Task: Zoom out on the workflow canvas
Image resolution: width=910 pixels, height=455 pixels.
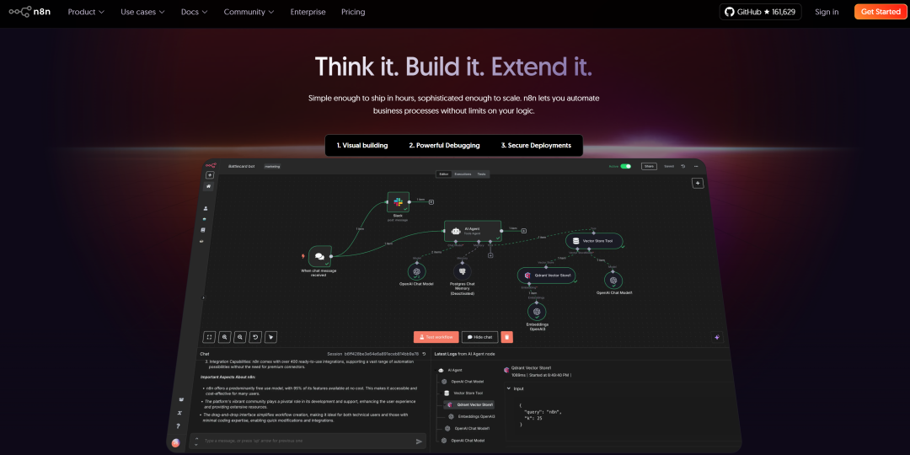Action: pyautogui.click(x=239, y=336)
